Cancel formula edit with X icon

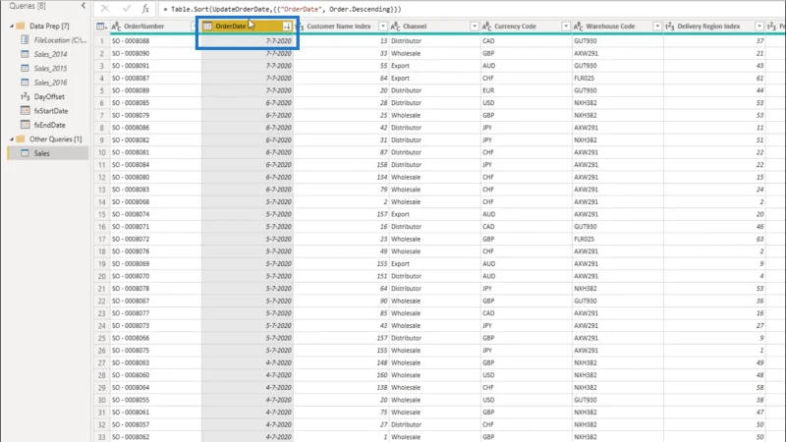[105, 9]
